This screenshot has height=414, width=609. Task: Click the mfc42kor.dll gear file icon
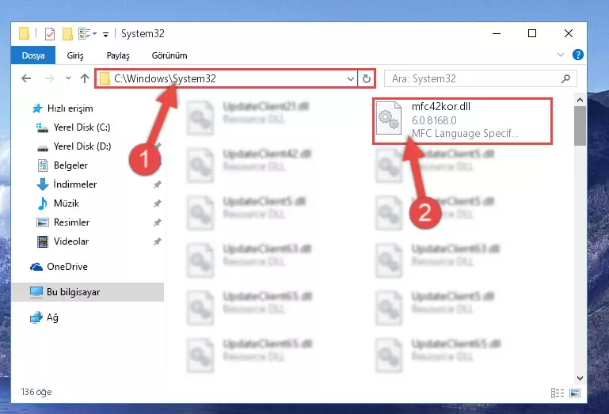pyautogui.click(x=389, y=119)
